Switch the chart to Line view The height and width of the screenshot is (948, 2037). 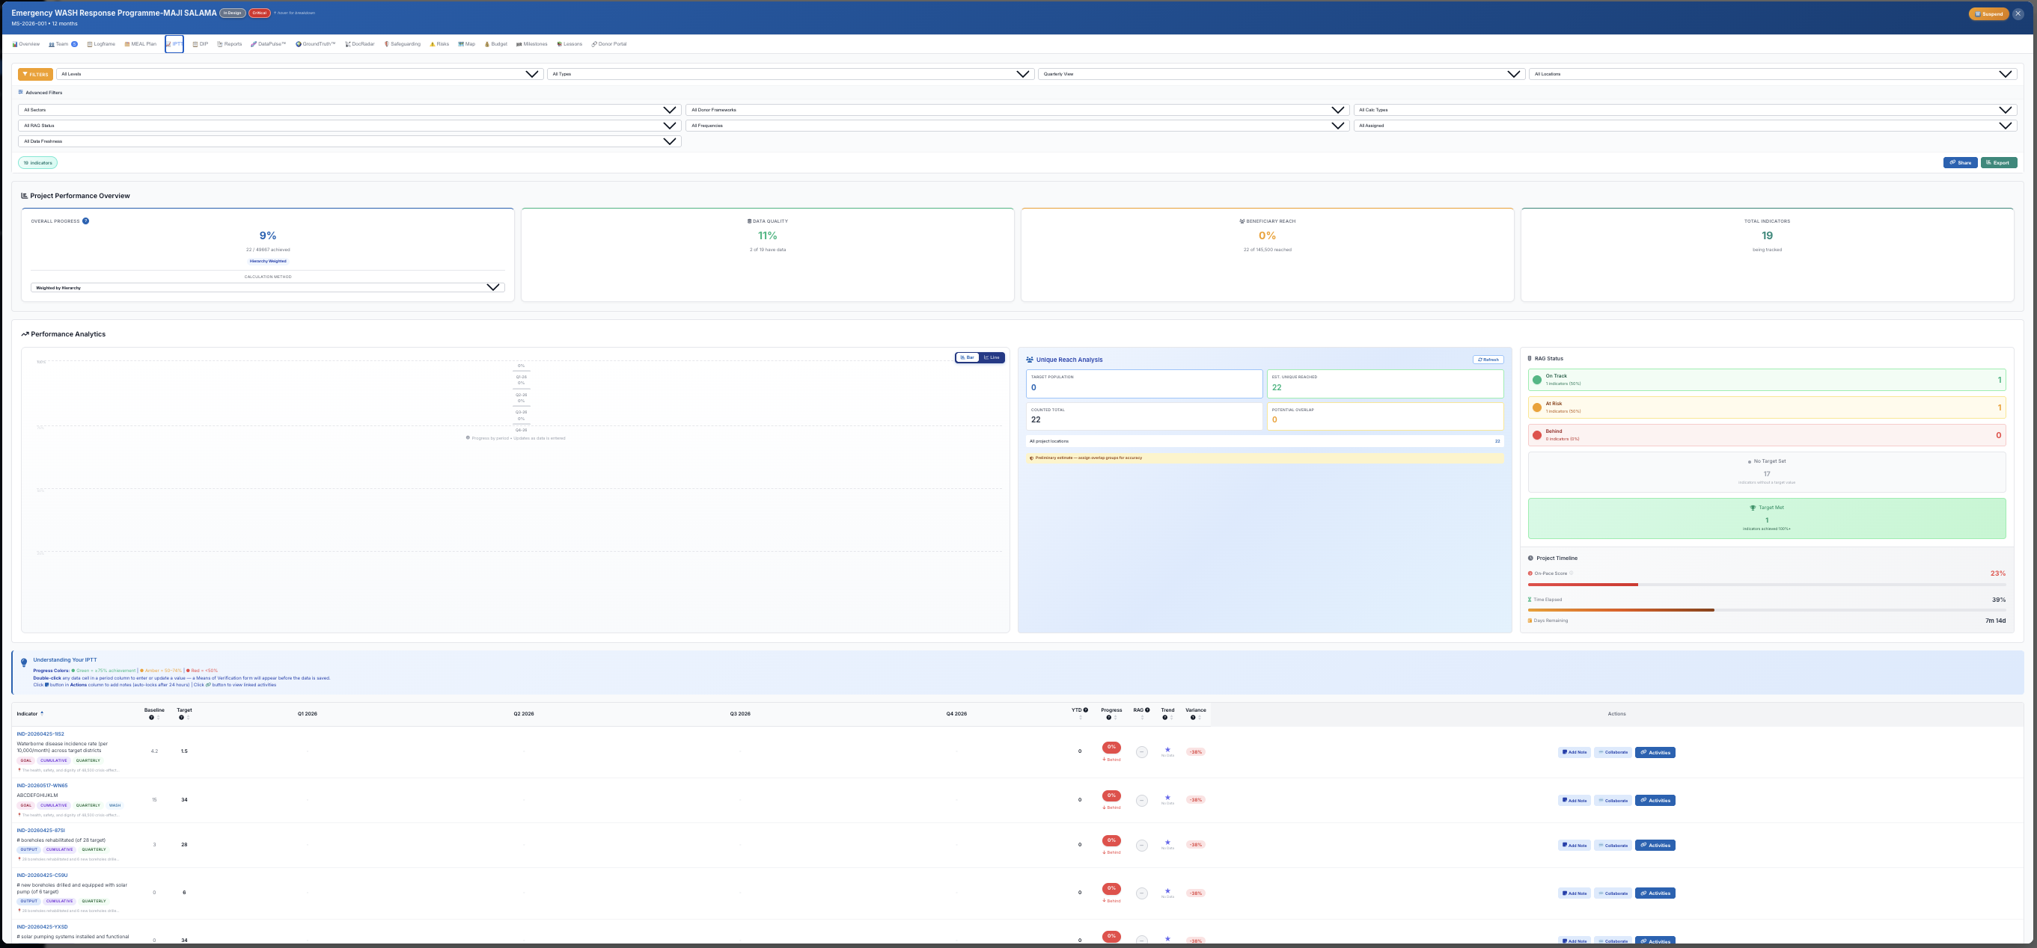992,358
